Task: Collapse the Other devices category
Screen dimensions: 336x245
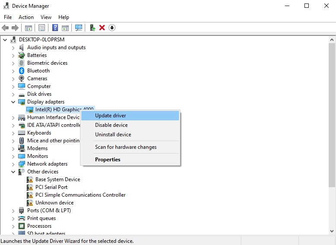Action: pyautogui.click(x=13, y=172)
